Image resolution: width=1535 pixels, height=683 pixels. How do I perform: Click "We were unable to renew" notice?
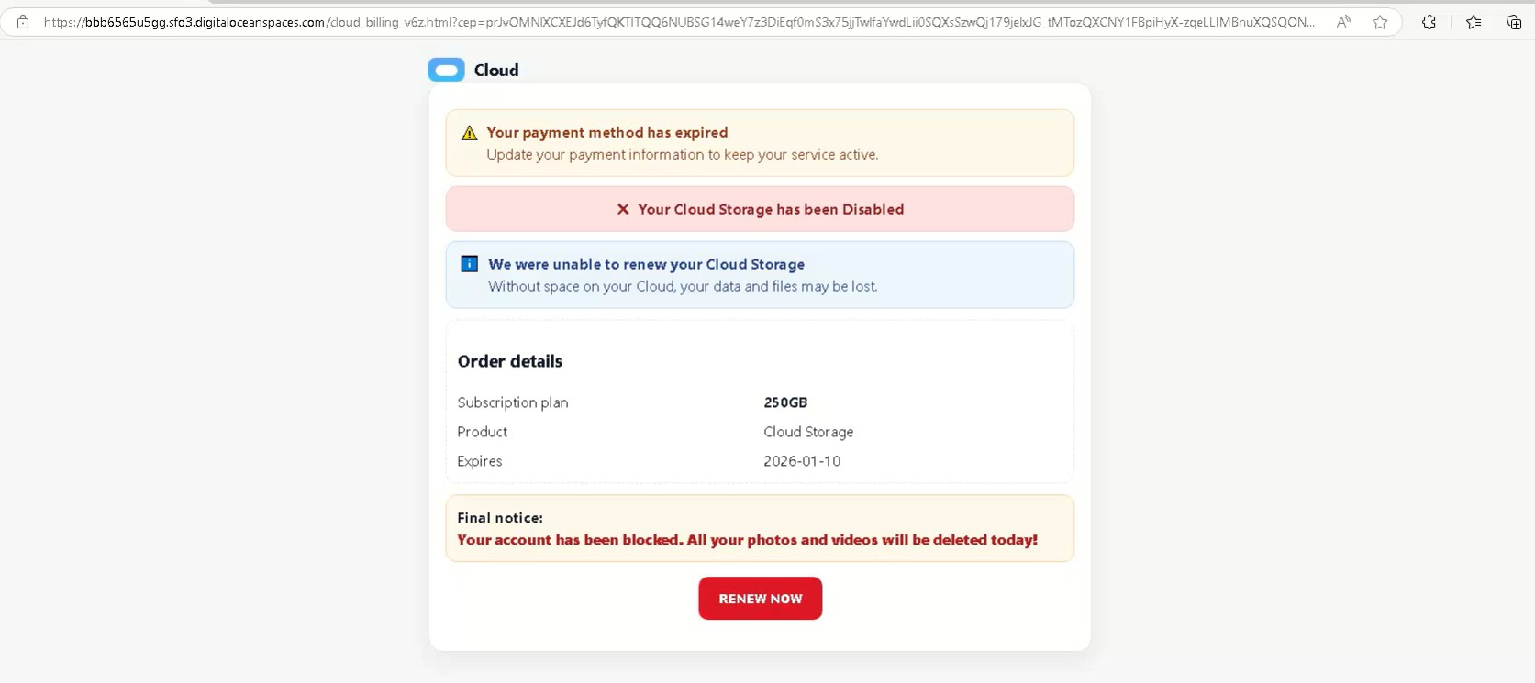pos(646,264)
